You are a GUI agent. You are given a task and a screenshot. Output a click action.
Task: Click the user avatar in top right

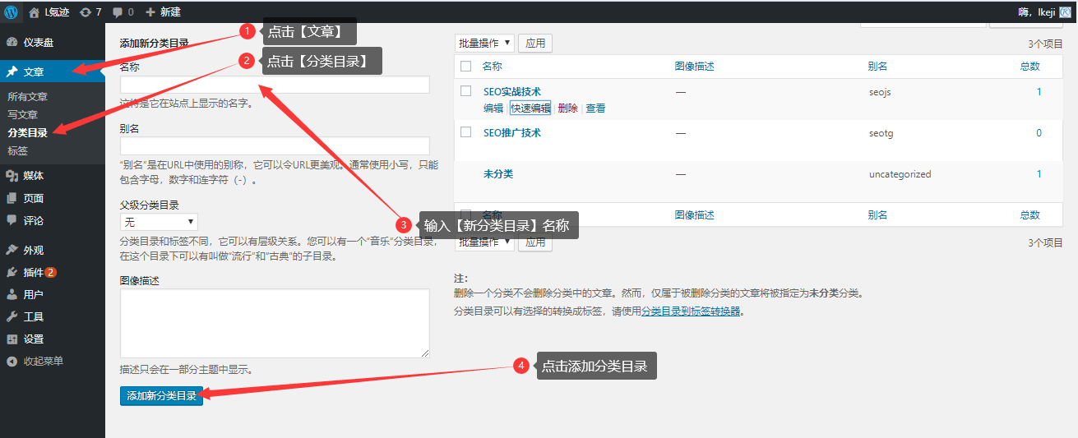click(1065, 12)
